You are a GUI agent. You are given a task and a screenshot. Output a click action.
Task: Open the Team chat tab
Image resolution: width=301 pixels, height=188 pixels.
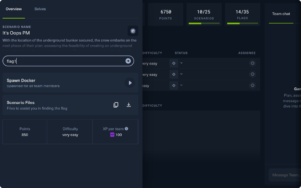pyautogui.click(x=281, y=14)
